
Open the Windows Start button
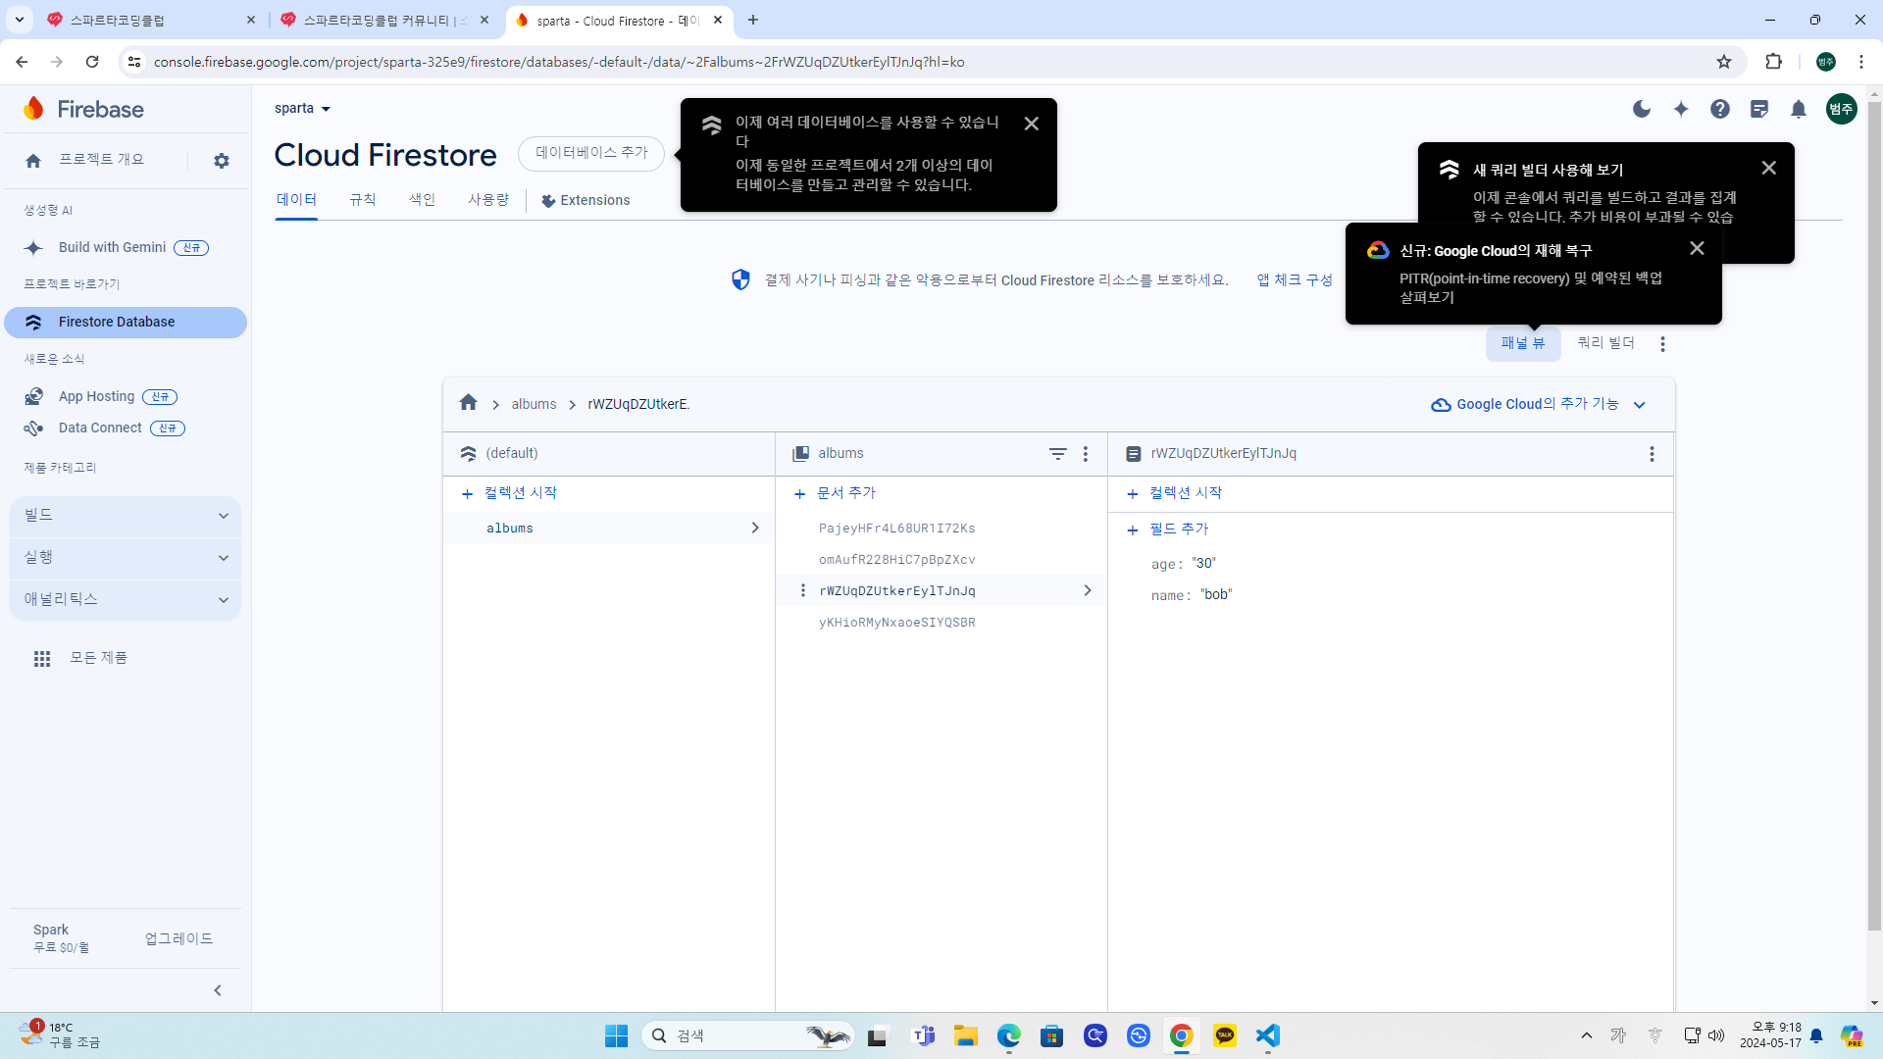point(616,1035)
